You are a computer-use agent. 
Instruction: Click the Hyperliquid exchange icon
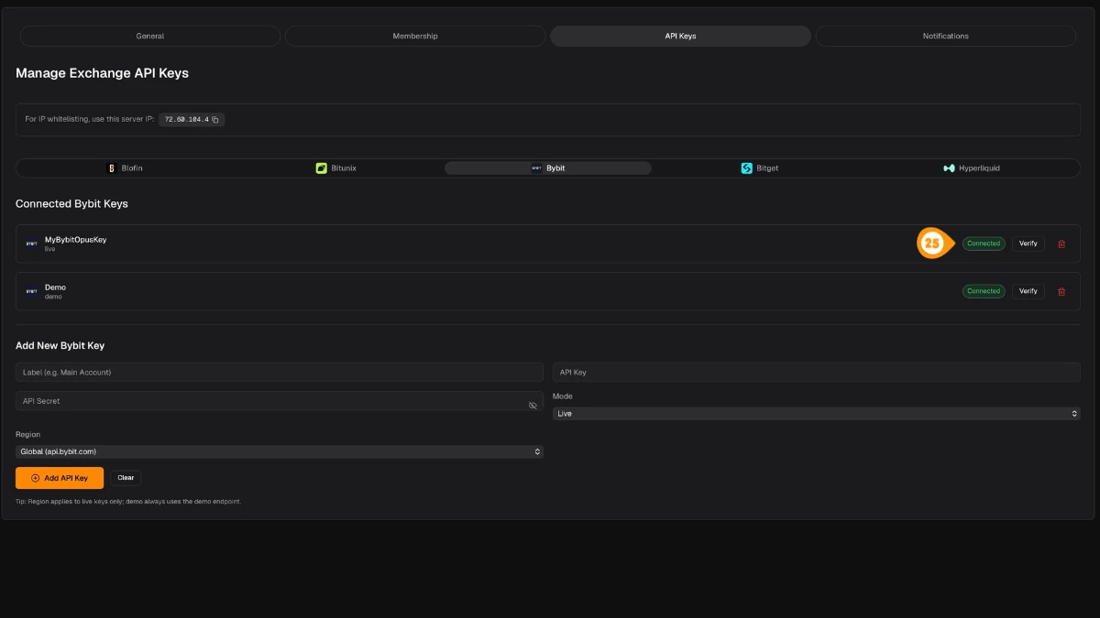(x=949, y=168)
